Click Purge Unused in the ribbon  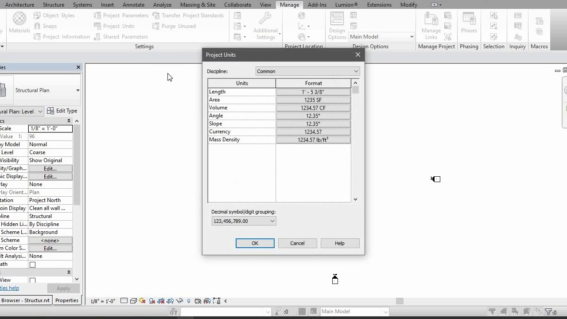click(174, 26)
